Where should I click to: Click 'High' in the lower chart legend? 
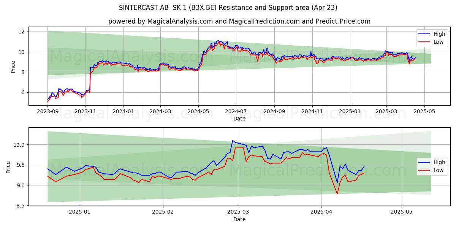coord(439,162)
